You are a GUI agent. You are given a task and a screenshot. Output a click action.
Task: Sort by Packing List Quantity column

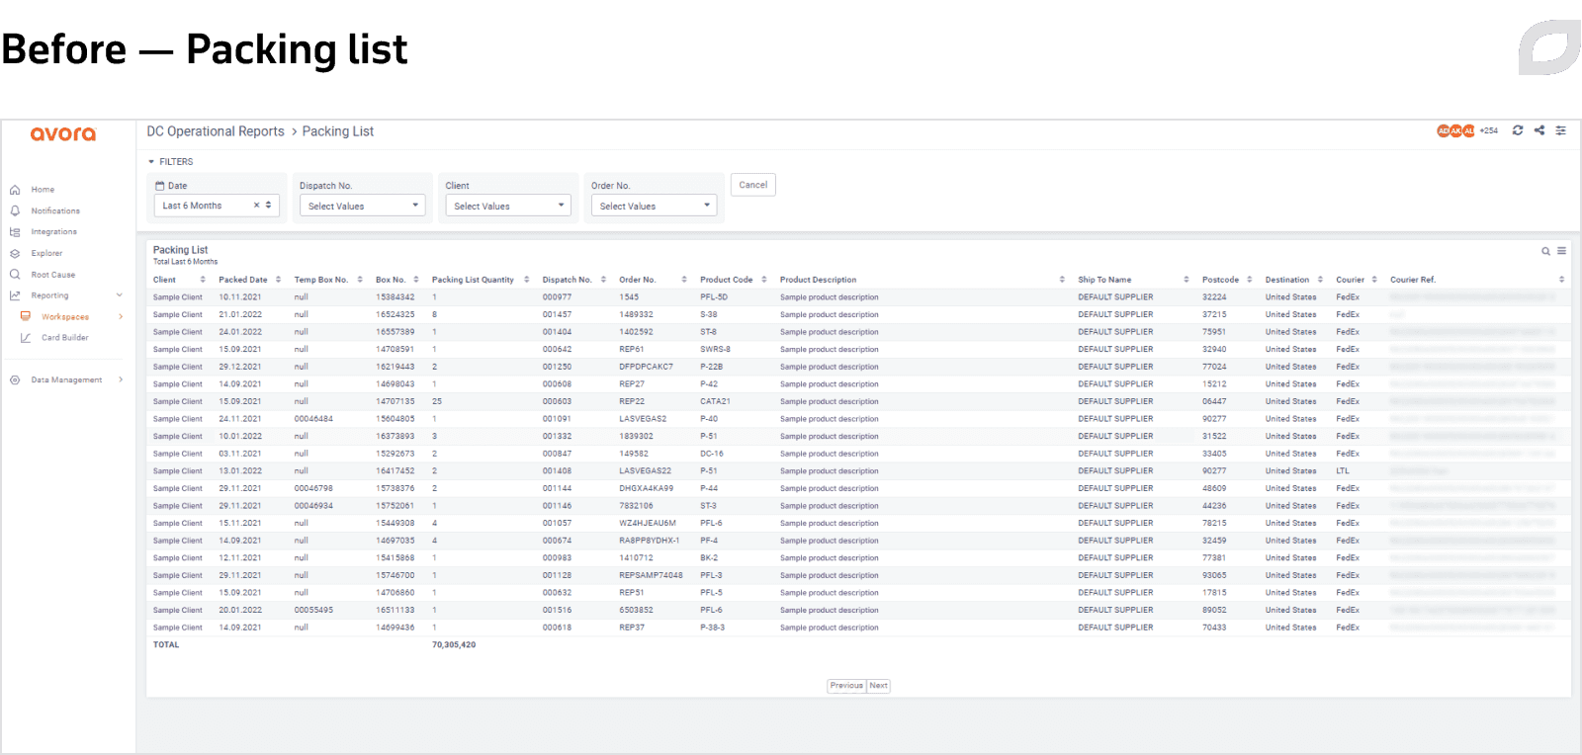[x=527, y=280]
